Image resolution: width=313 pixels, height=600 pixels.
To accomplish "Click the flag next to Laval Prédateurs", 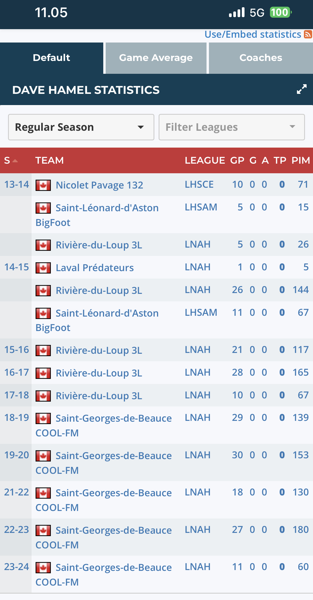I will point(43,268).
